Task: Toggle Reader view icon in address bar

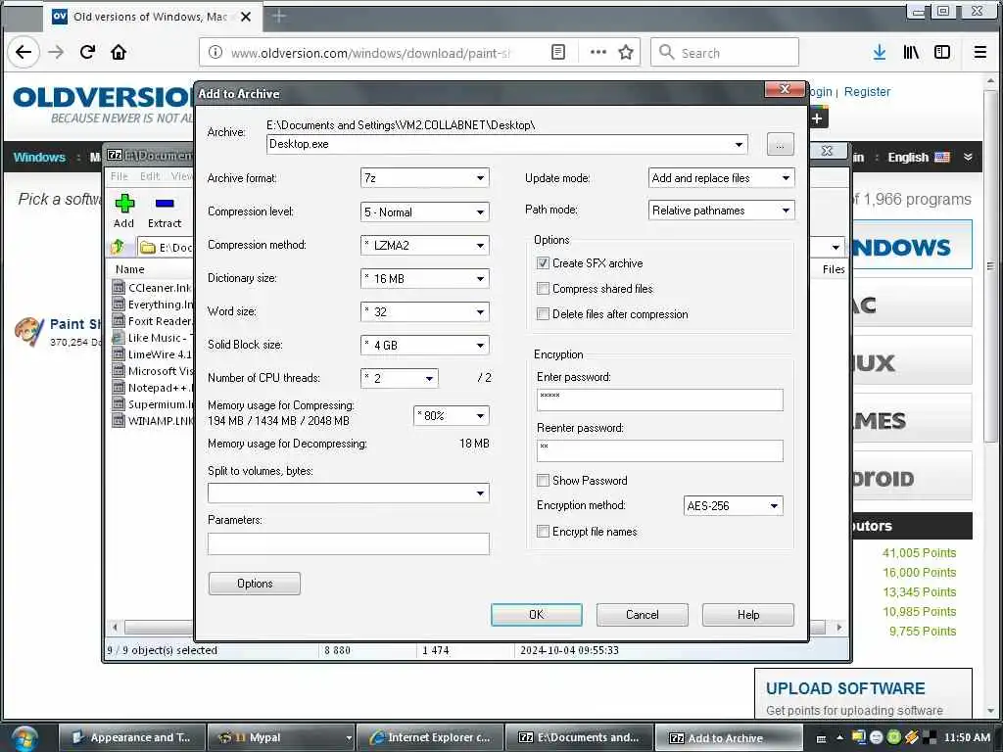Action: pos(558,53)
